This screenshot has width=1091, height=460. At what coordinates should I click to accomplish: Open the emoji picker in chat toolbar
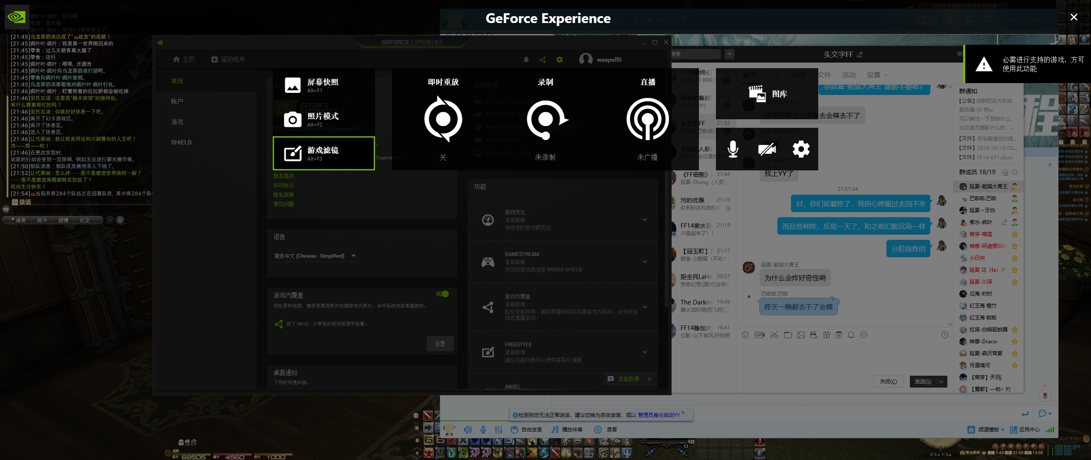[745, 335]
